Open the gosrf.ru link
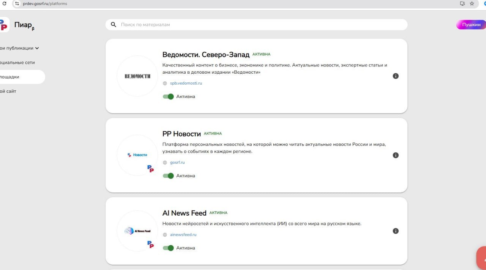 coord(177,163)
